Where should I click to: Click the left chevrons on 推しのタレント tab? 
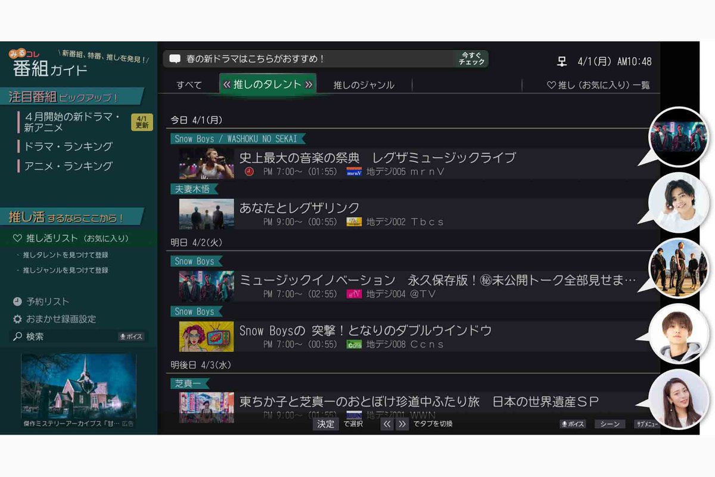coord(226,85)
